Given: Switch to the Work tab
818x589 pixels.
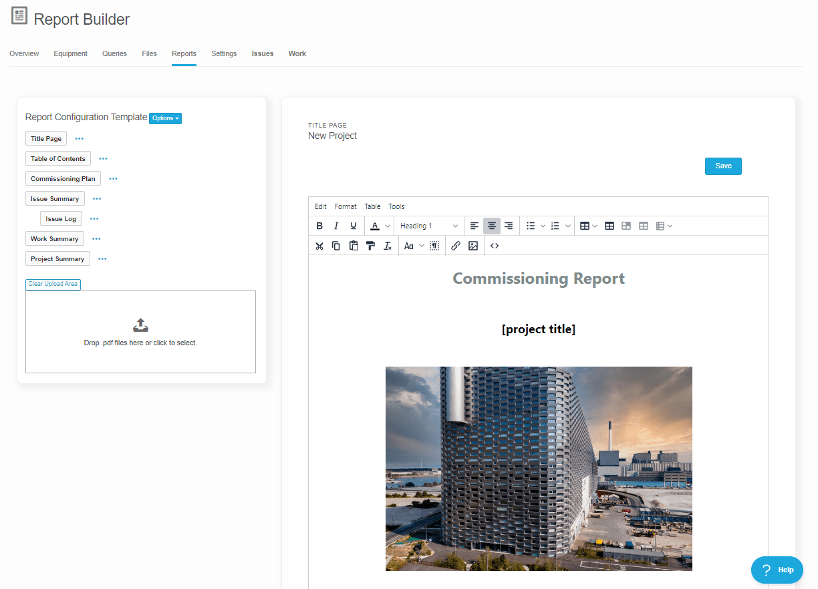Looking at the screenshot, I should pyautogui.click(x=297, y=53).
